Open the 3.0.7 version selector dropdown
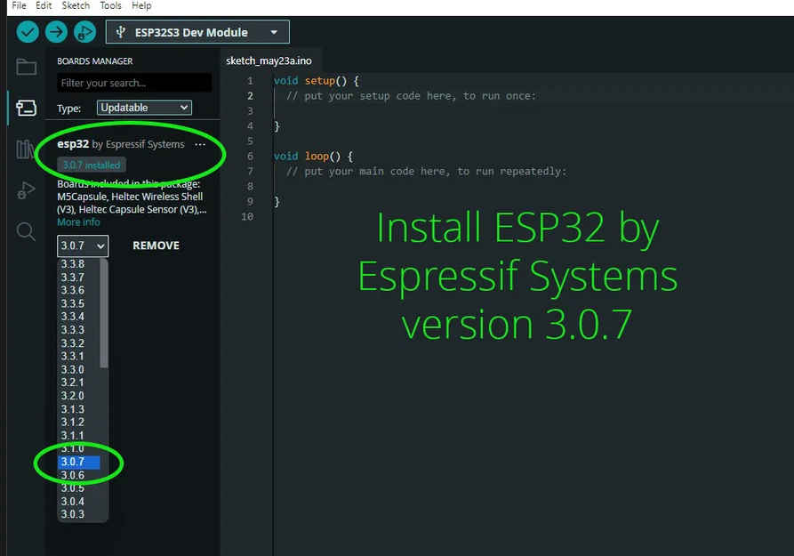 tap(83, 246)
